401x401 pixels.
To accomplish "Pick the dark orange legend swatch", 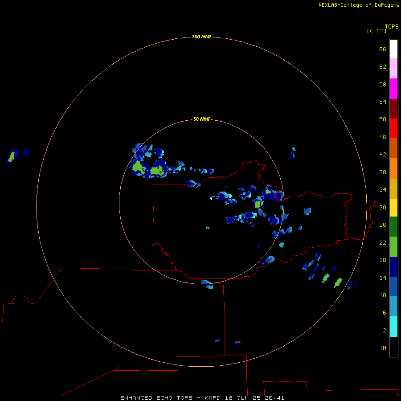I will click(393, 148).
